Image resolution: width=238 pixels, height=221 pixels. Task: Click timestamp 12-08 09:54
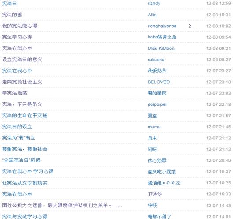coord(219,37)
